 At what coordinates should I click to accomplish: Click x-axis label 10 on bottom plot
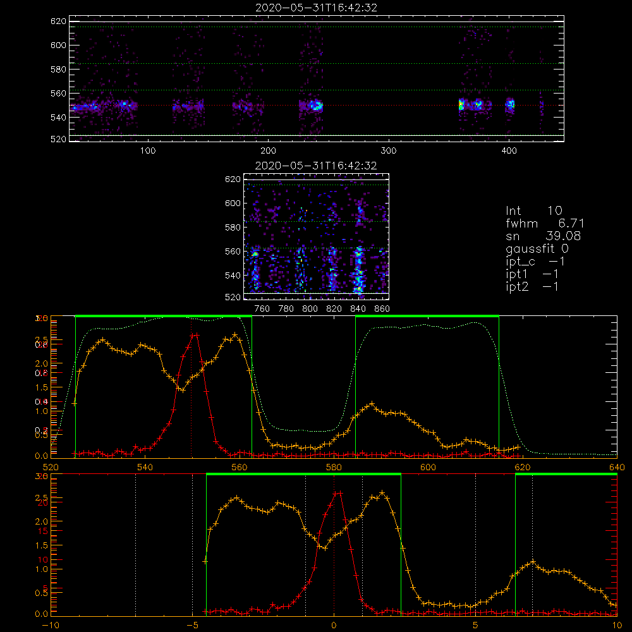pyautogui.click(x=617, y=625)
